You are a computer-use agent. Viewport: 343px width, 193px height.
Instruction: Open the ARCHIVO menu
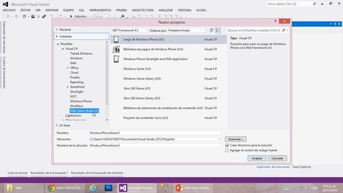point(9,10)
